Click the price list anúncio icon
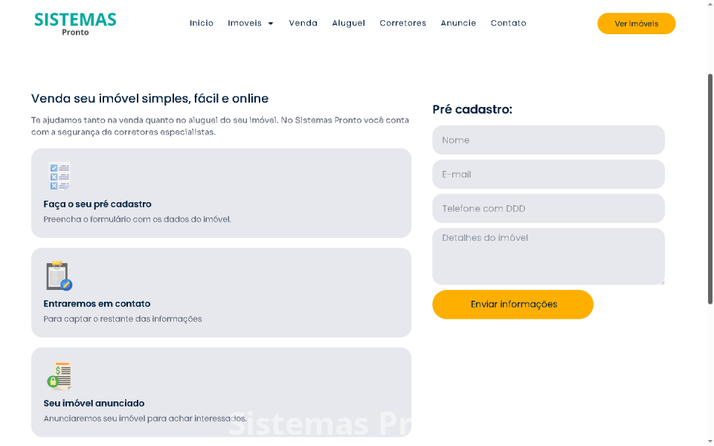This screenshot has width=714, height=446. click(x=59, y=375)
